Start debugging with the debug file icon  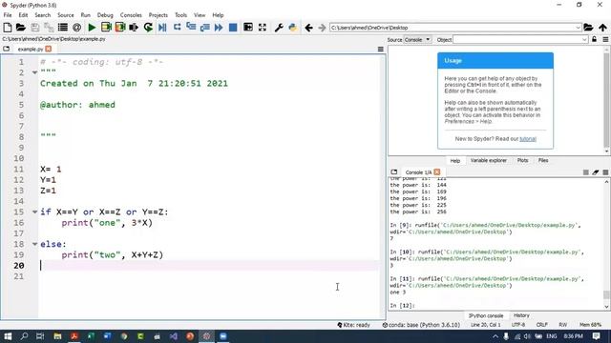point(162,28)
